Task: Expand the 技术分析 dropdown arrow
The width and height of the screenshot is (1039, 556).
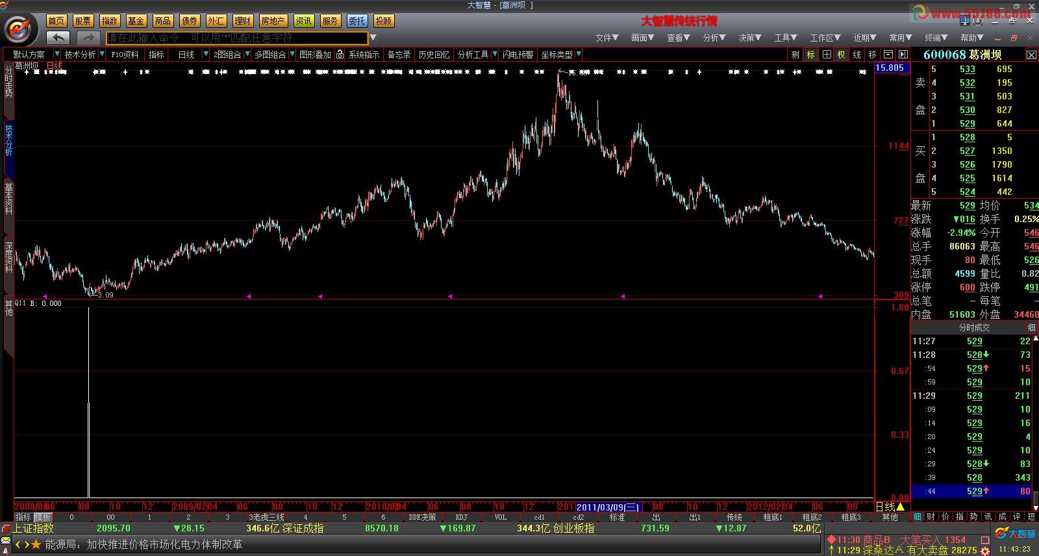Action: [x=102, y=55]
